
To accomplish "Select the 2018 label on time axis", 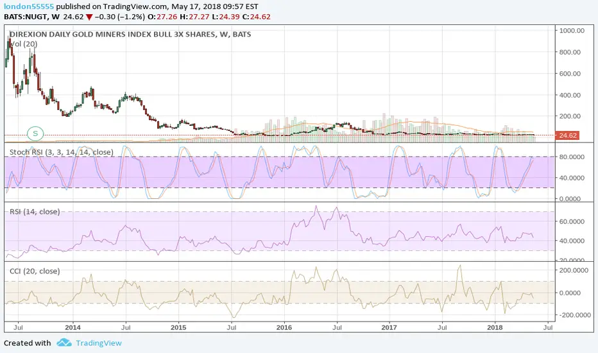I will tap(495, 327).
